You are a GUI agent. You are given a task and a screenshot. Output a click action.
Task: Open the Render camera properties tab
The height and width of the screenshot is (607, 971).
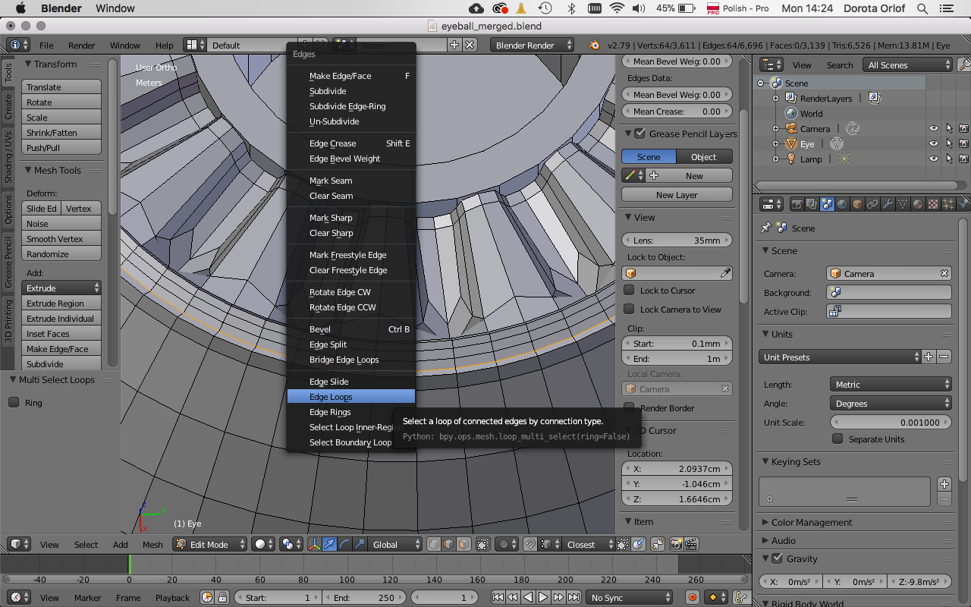[797, 204]
